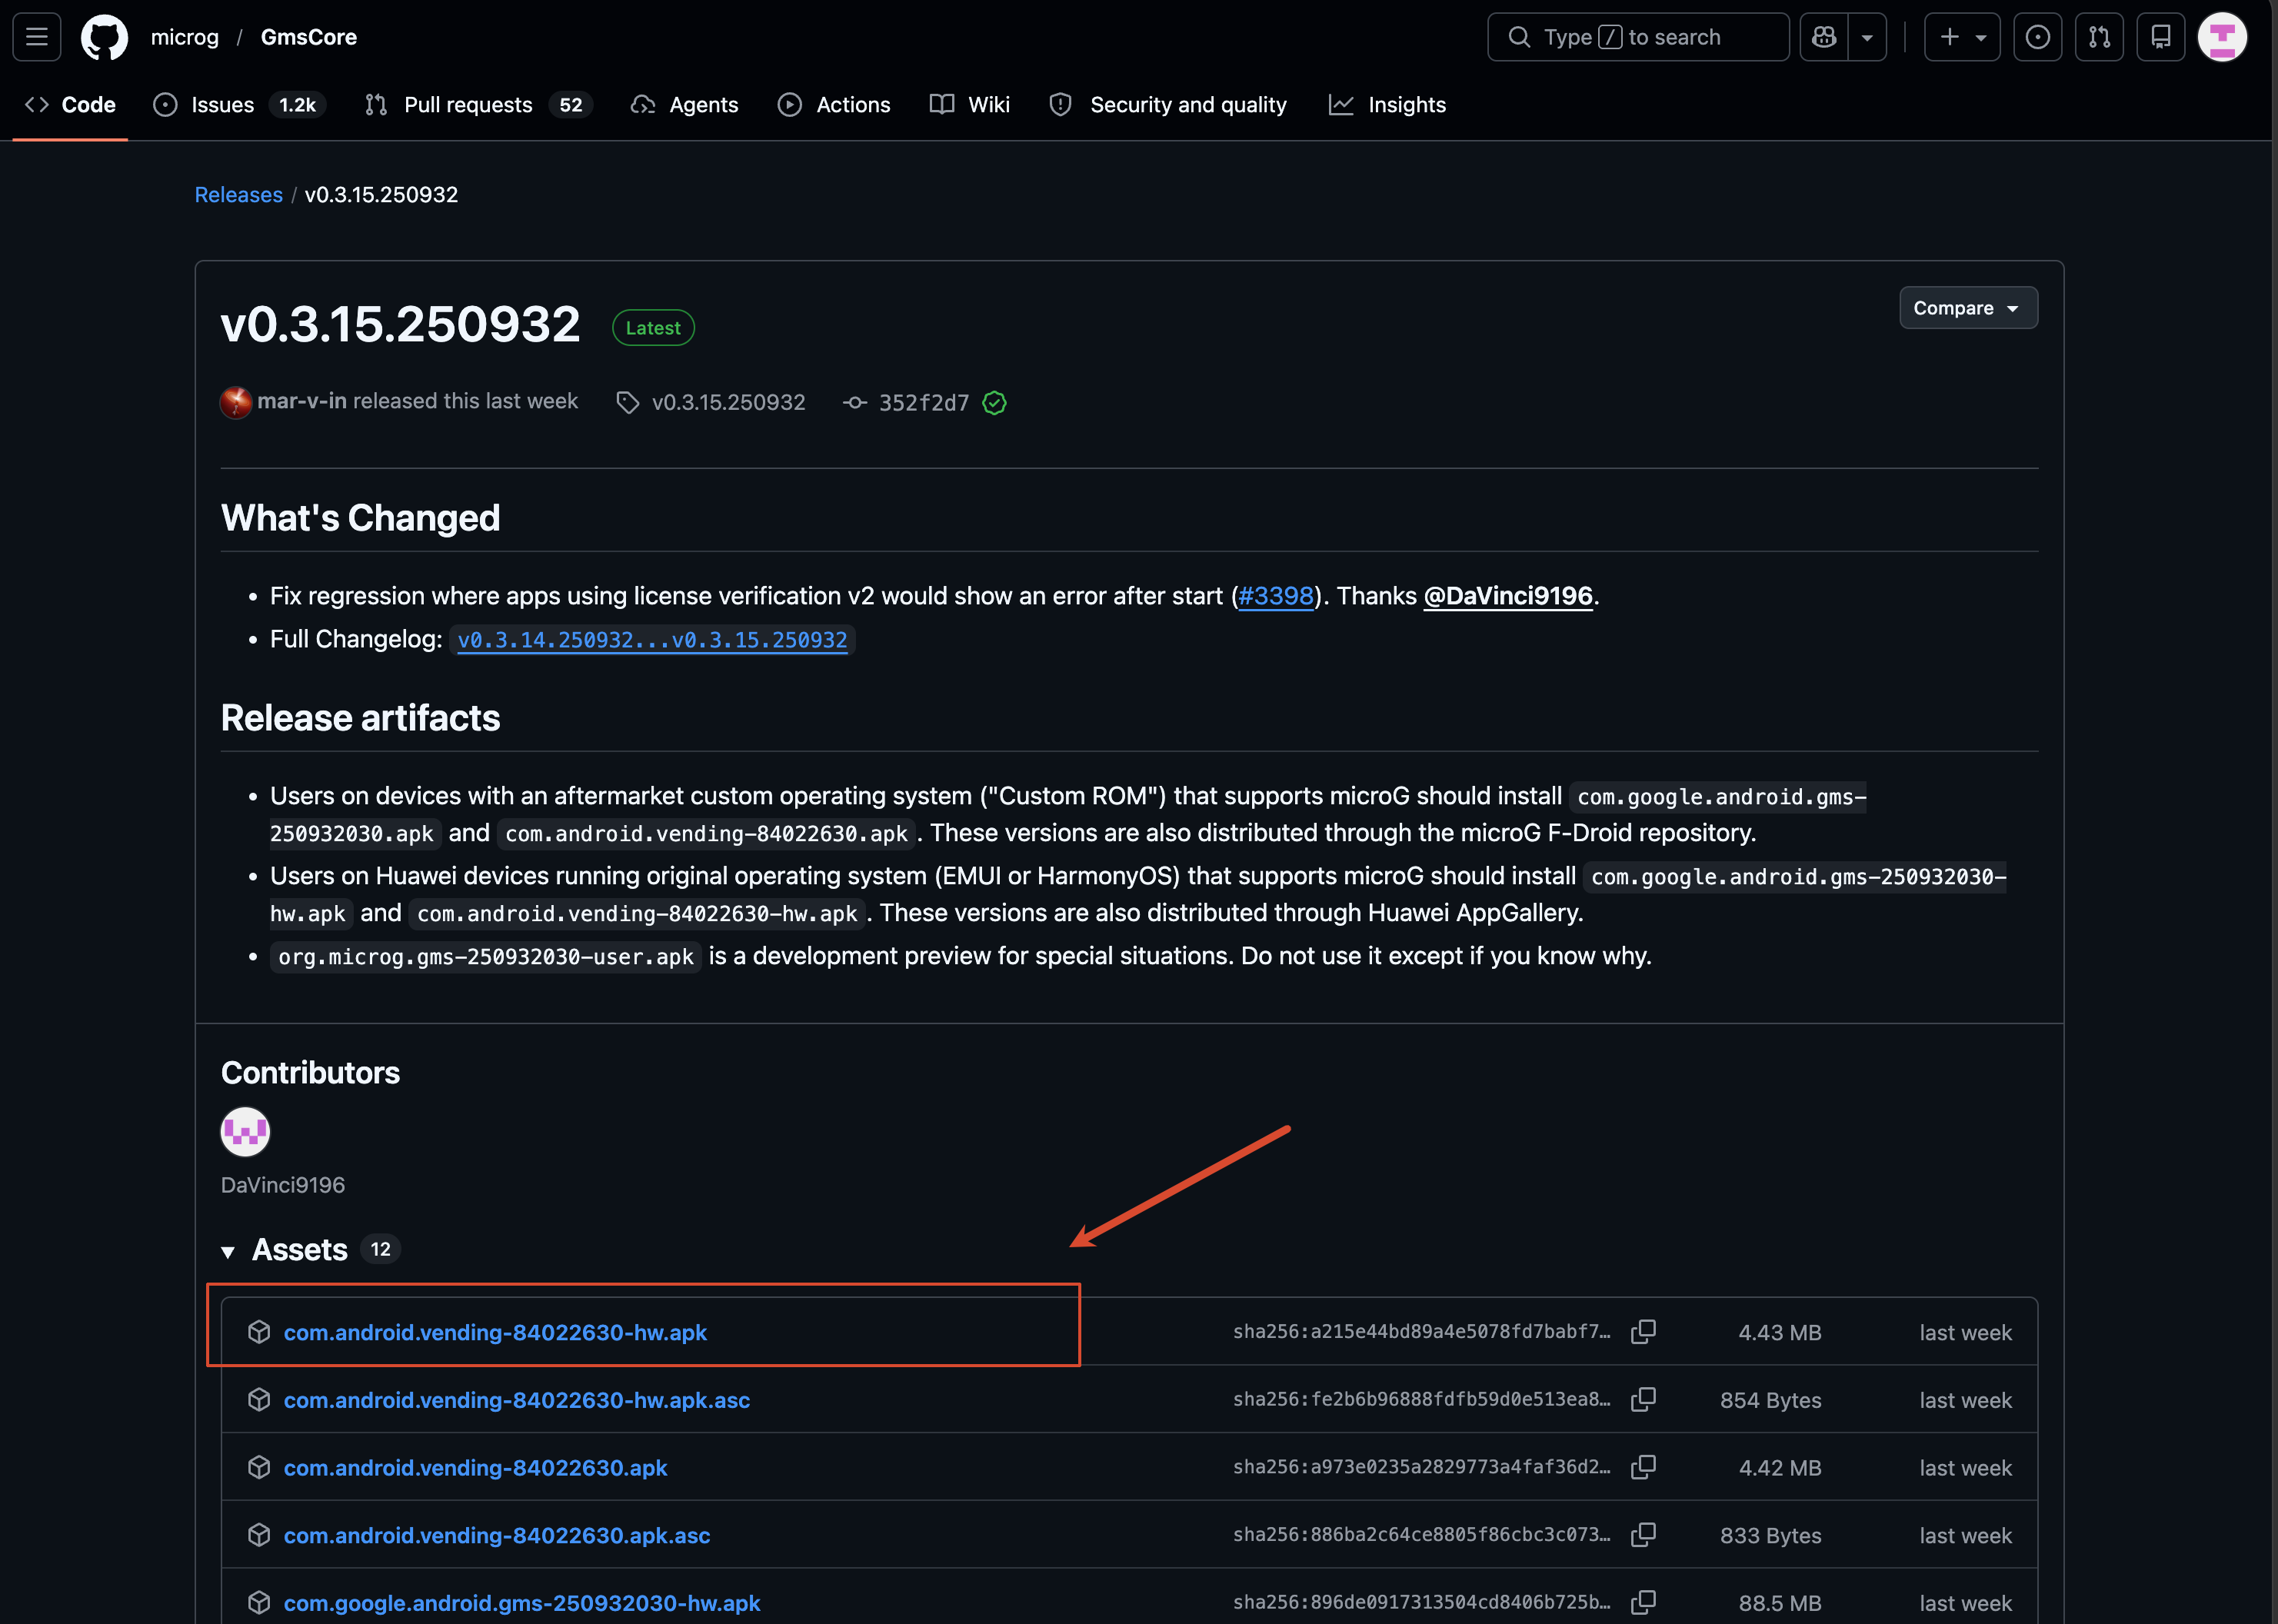The width and height of the screenshot is (2278, 1624).
Task: Click package icon for vending-84022630-hw.apk
Action: click(259, 1332)
